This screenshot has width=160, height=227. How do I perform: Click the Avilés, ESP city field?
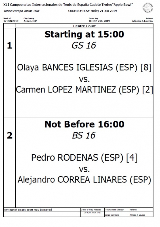(30, 21)
